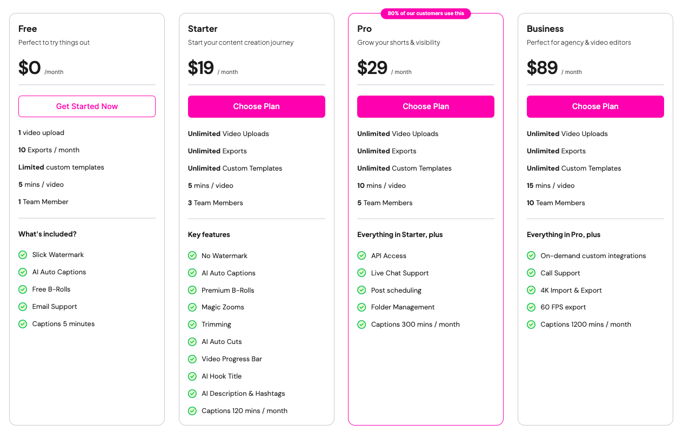Click the Pro plan title

coord(364,29)
